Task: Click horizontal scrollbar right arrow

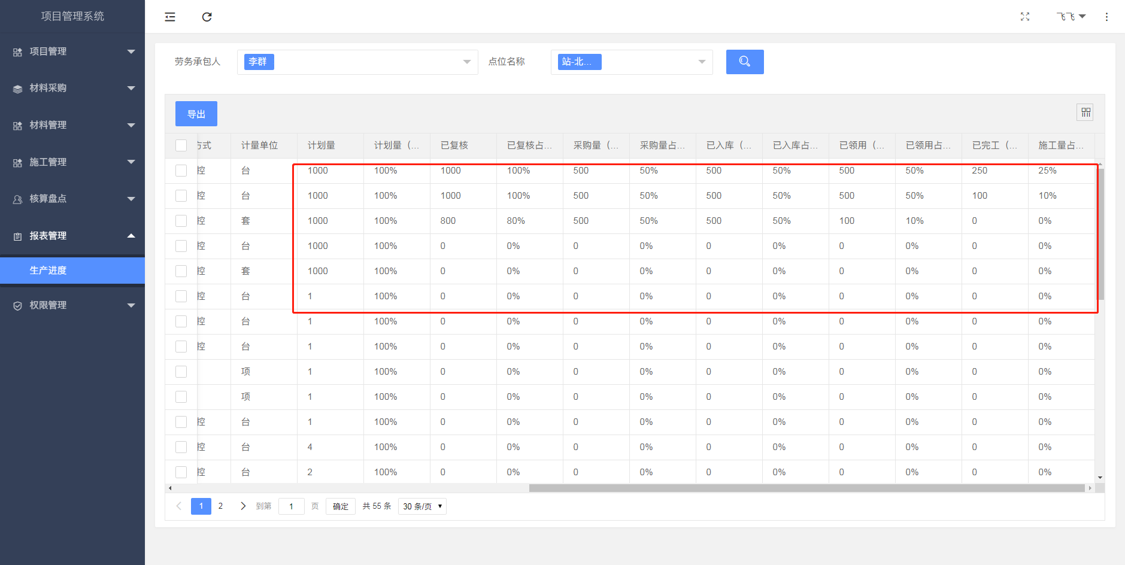Action: [1090, 488]
